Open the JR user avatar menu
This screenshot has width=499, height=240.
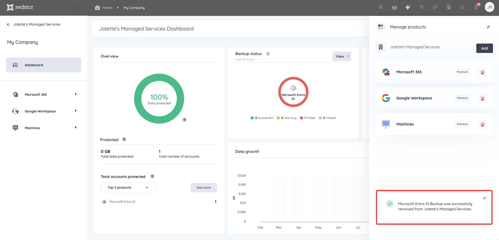490,7
